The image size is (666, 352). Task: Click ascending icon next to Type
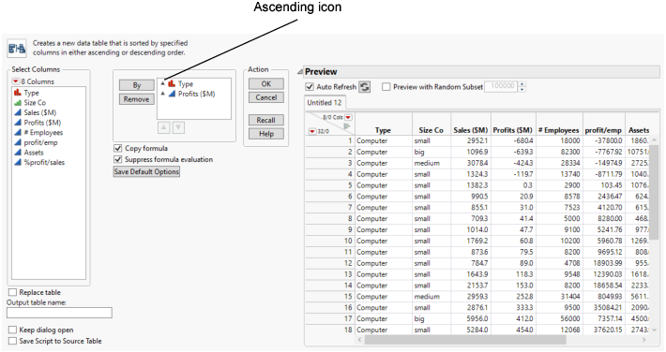point(162,83)
